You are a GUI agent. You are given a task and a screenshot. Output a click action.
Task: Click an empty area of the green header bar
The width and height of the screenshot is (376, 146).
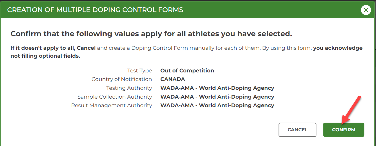266,10
